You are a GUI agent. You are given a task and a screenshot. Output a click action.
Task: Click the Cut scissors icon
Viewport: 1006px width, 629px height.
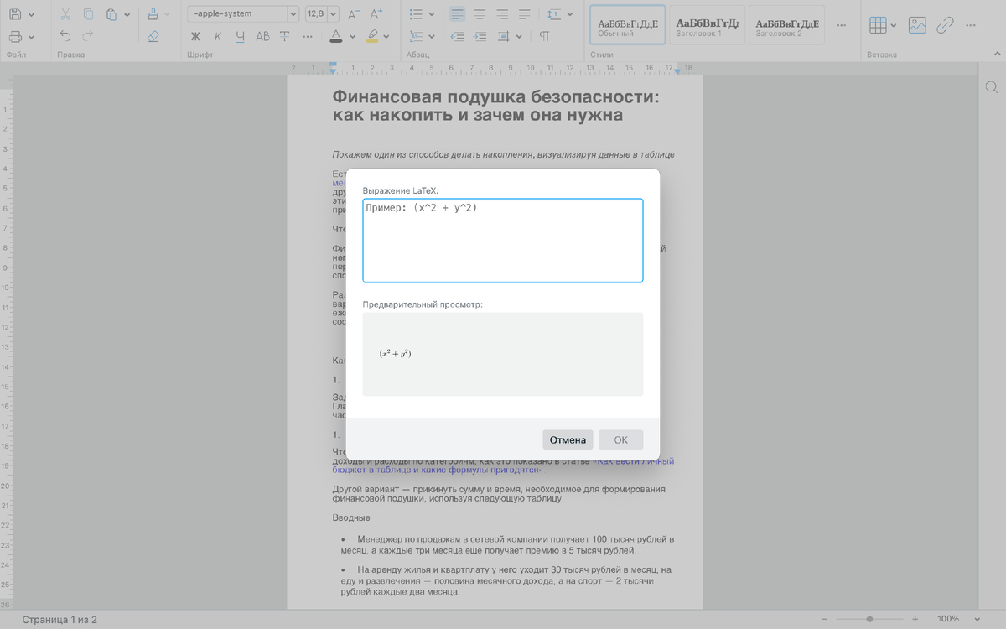click(65, 15)
